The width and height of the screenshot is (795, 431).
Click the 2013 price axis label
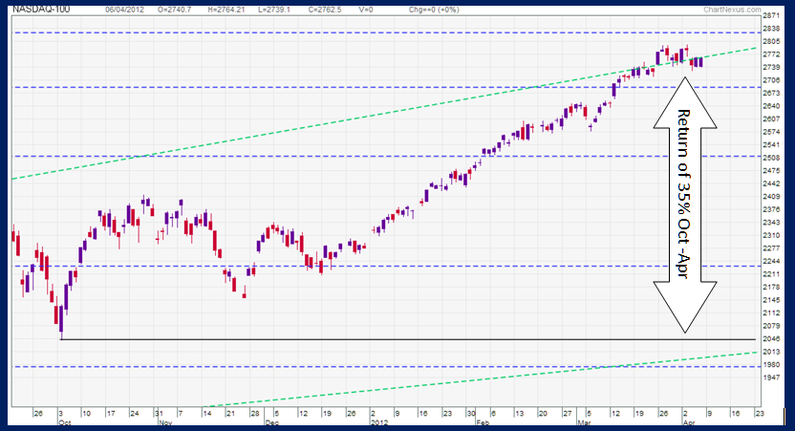[x=771, y=352]
